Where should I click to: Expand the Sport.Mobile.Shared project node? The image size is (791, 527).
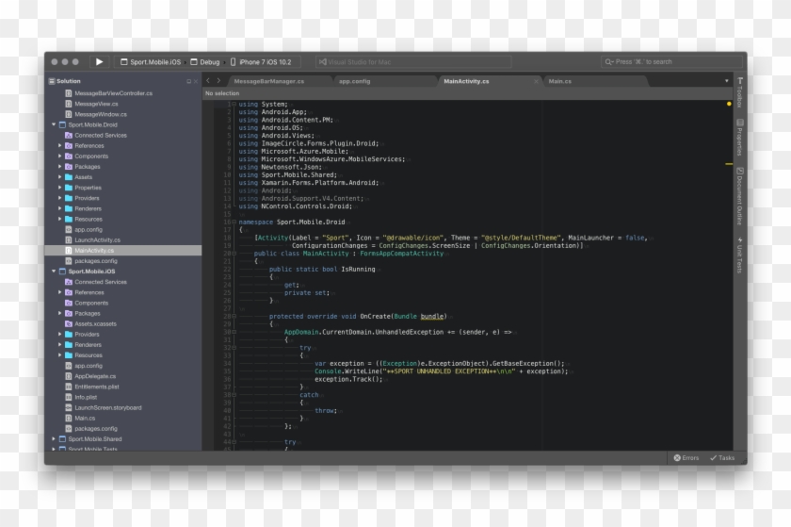point(54,439)
